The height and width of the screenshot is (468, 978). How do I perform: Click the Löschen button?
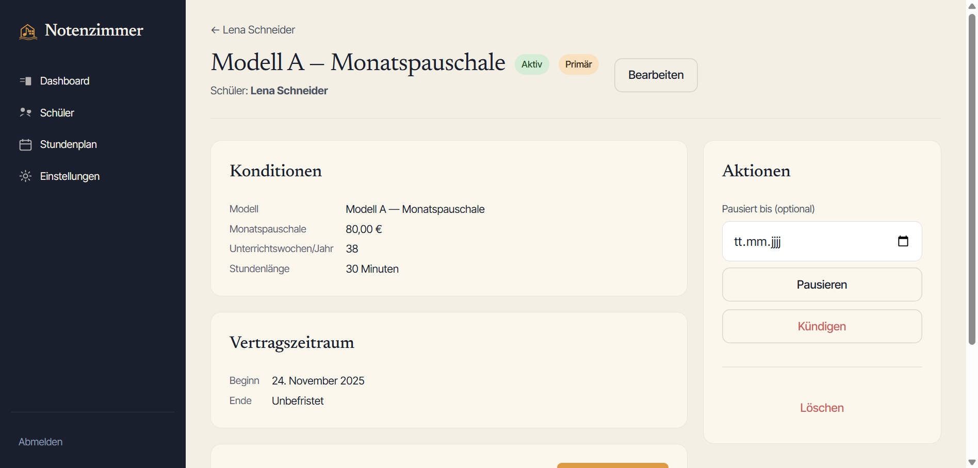[822, 408]
